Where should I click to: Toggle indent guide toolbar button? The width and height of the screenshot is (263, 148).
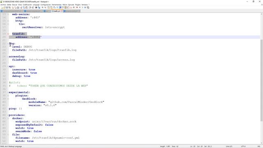(60, 7)
